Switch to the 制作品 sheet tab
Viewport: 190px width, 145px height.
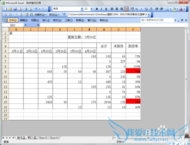(21, 138)
